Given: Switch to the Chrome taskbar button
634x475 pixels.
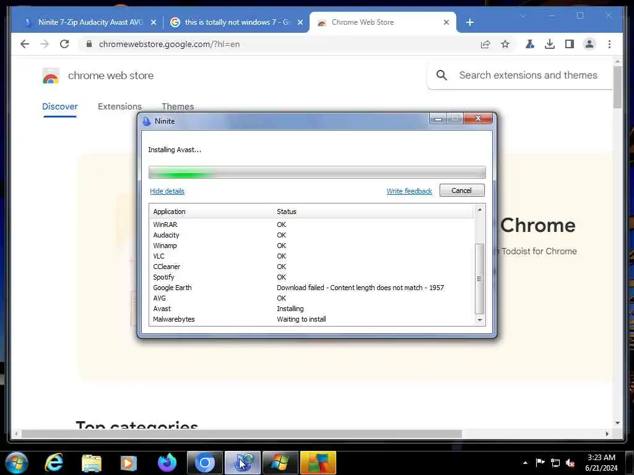Looking at the screenshot, I should point(204,463).
